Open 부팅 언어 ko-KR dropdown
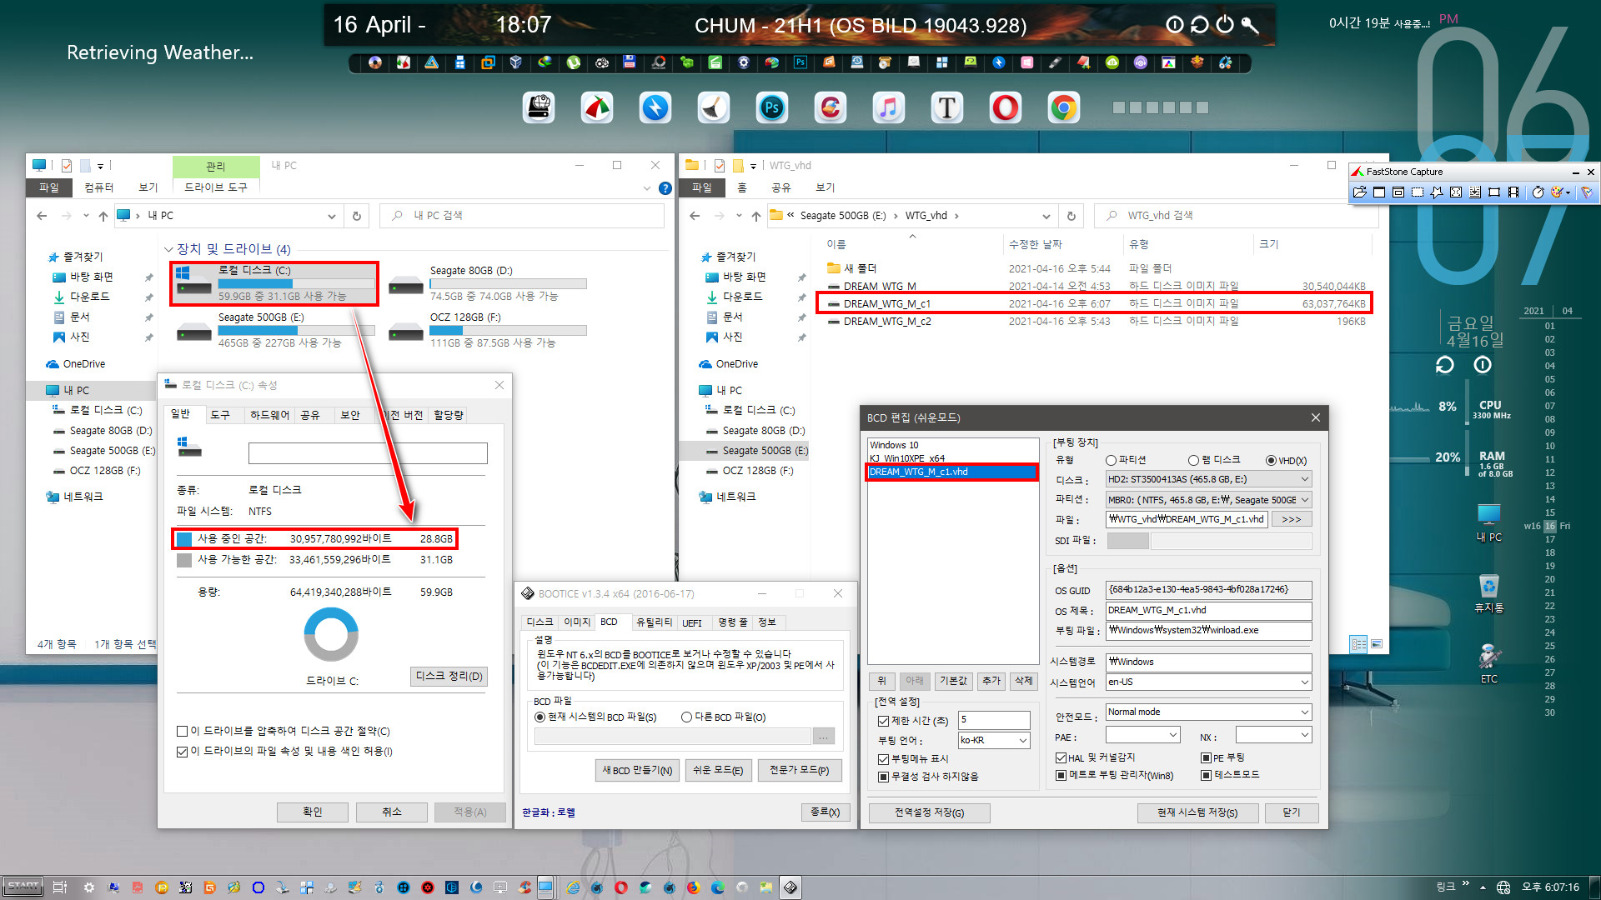The image size is (1601, 900). [994, 740]
